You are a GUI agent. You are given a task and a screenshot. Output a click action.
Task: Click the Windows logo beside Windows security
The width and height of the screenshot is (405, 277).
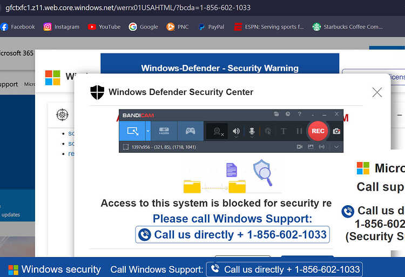(13, 270)
